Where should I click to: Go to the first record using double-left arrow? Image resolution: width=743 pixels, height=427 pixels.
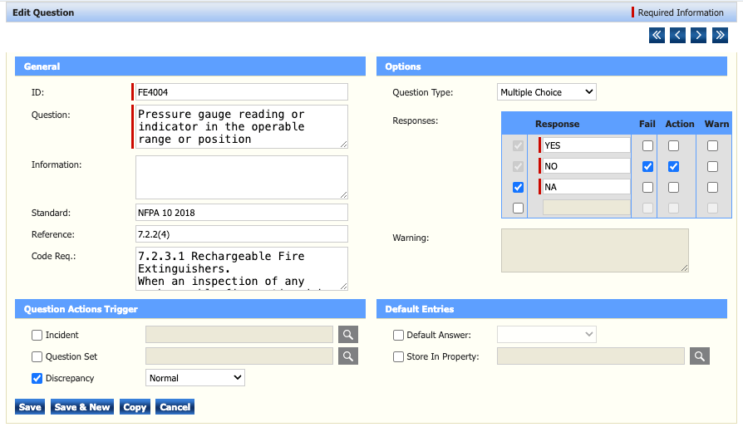pyautogui.click(x=657, y=35)
